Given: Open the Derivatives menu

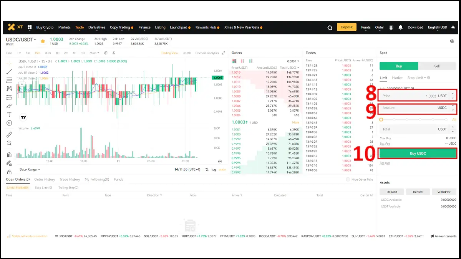Looking at the screenshot, I should [97, 27].
